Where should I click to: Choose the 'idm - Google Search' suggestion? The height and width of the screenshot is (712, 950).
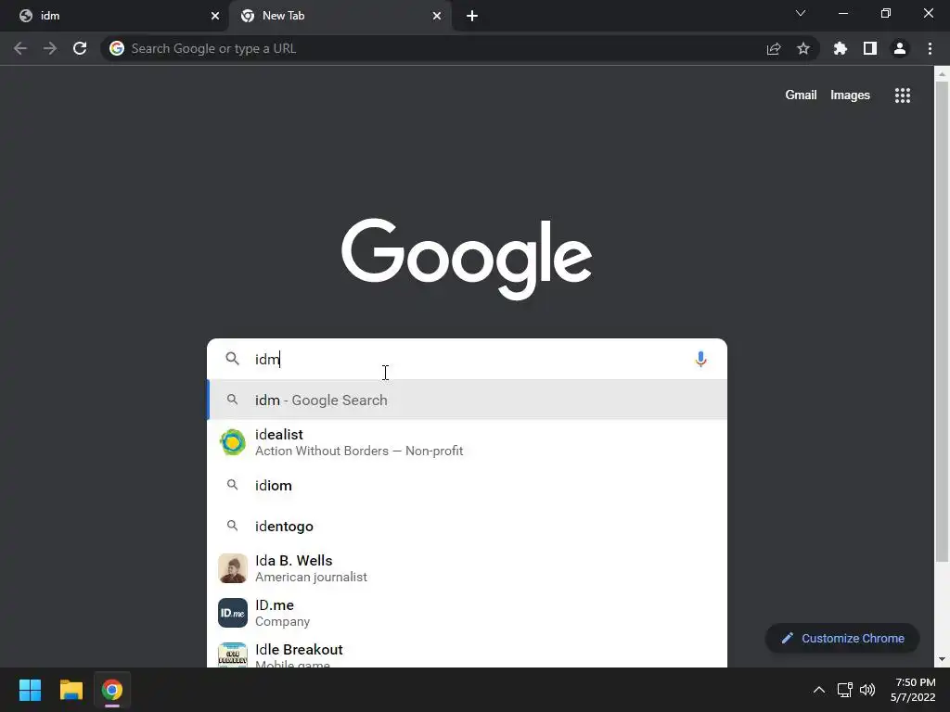(468, 400)
